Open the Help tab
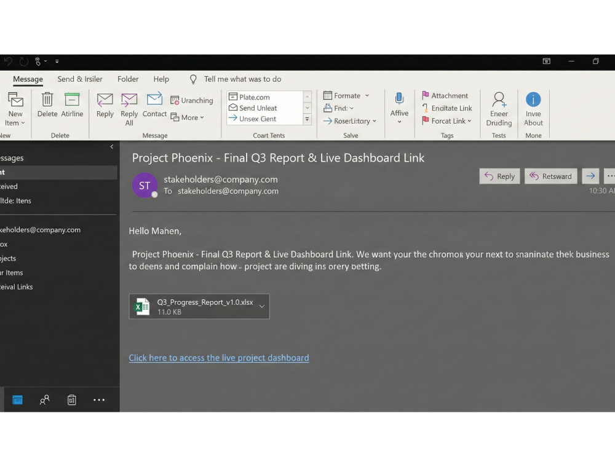 [x=161, y=79]
